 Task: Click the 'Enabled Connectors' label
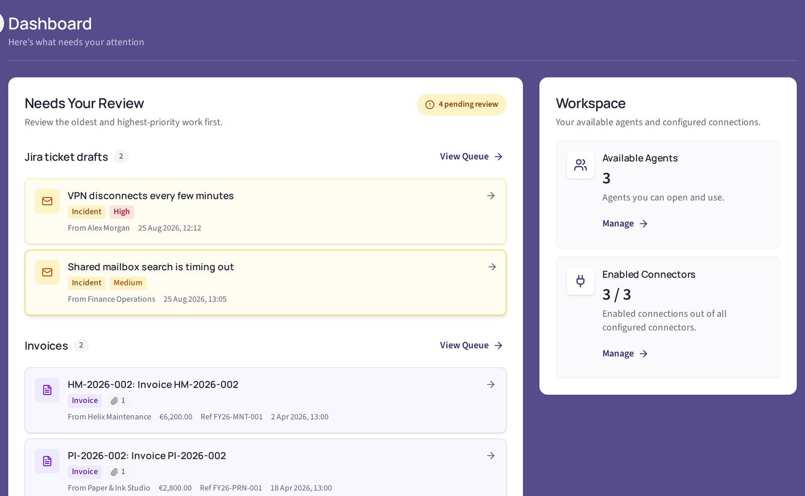point(649,274)
